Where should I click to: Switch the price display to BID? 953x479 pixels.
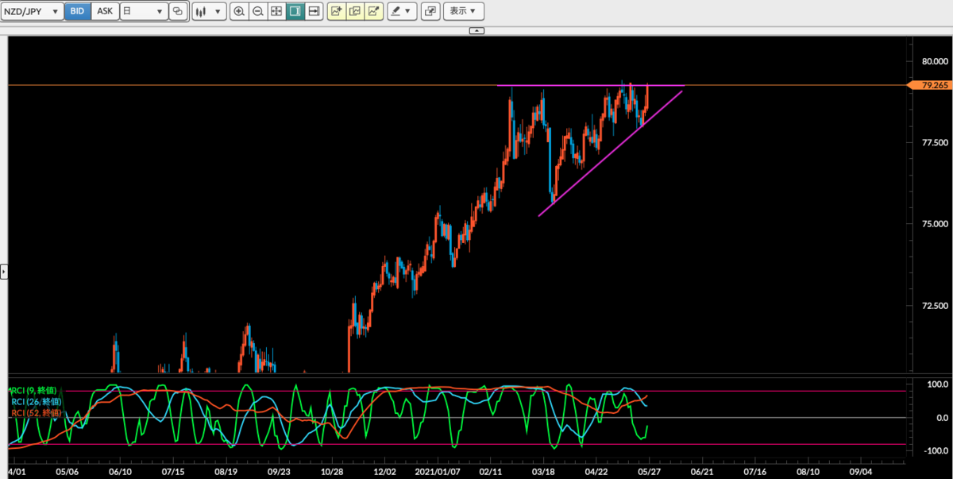coord(78,11)
